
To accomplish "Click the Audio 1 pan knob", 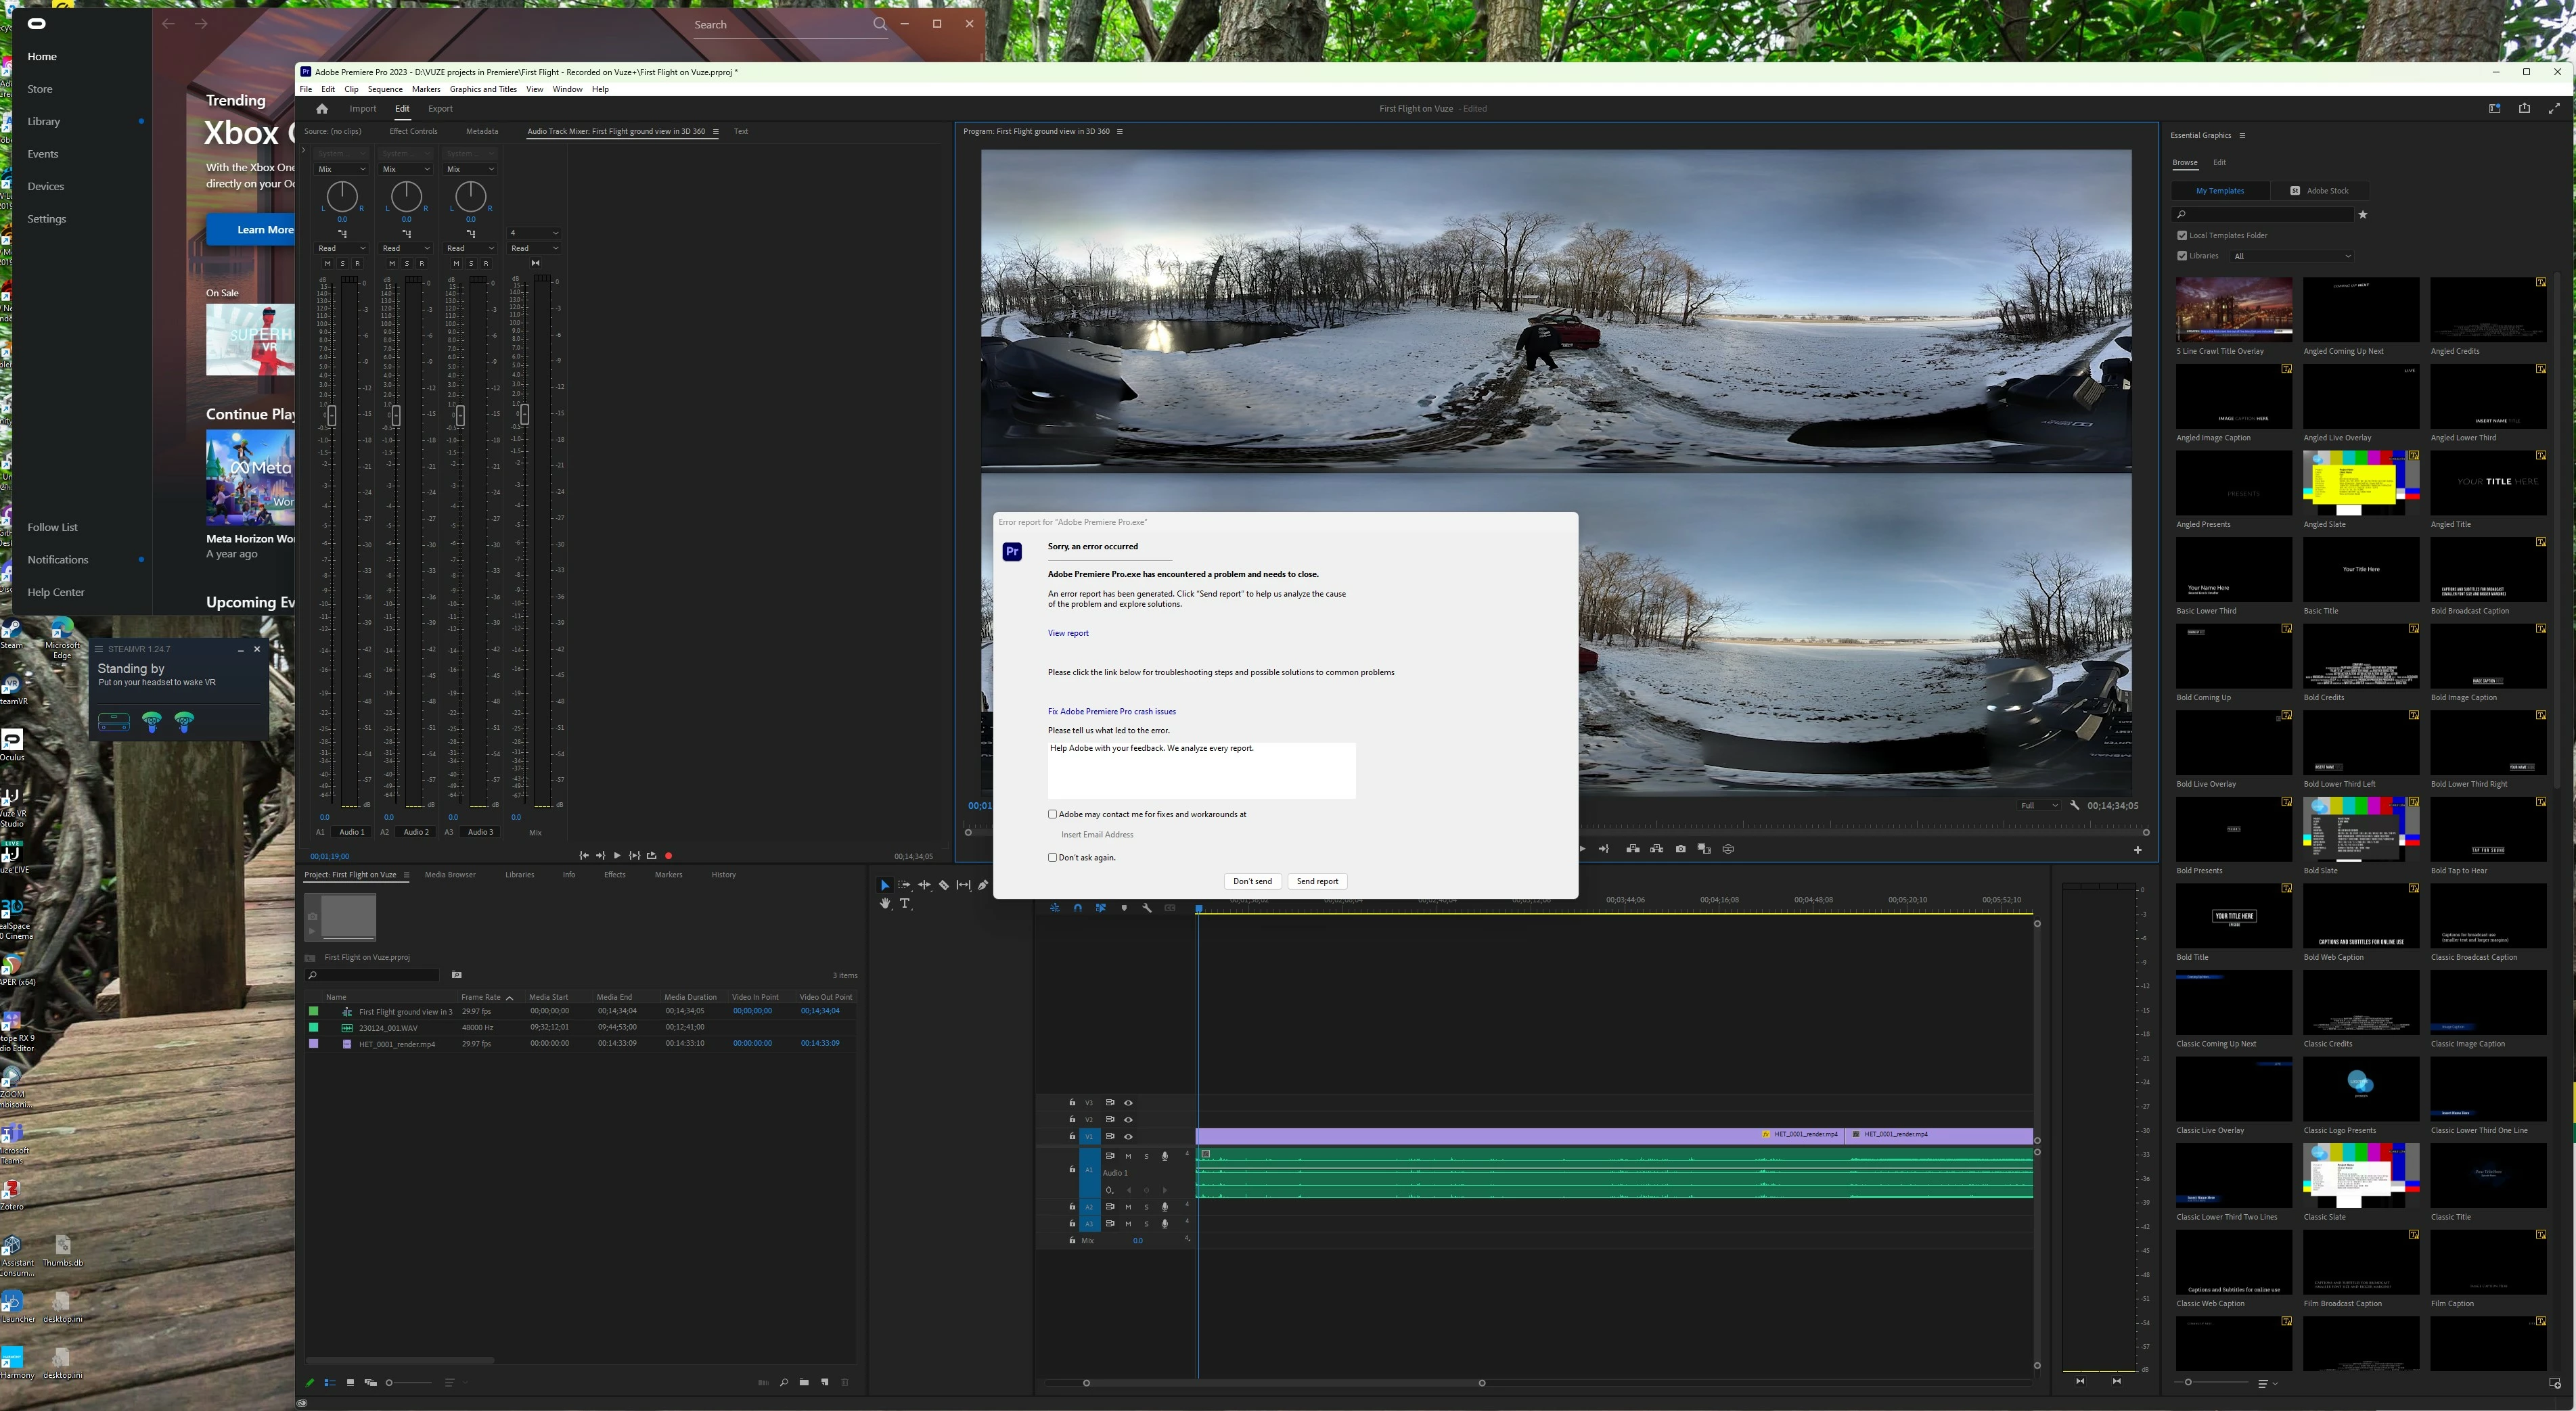I will [x=342, y=197].
